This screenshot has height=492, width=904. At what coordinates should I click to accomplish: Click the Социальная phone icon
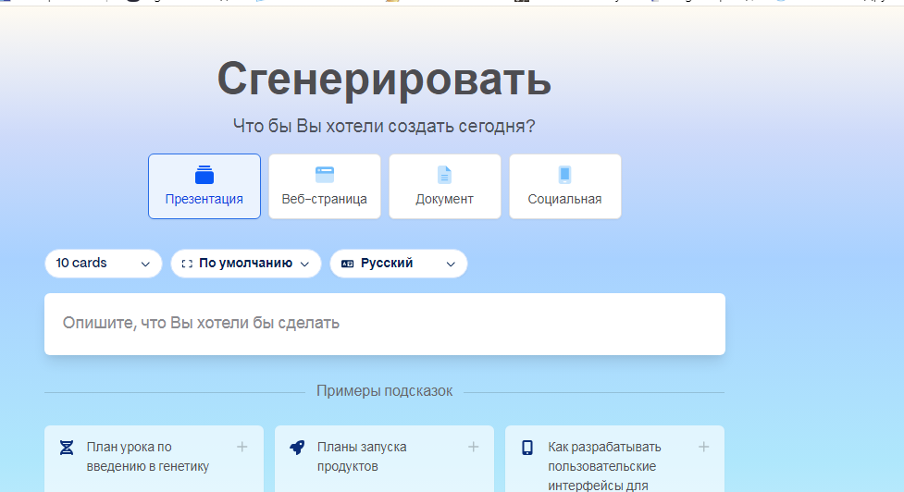(x=564, y=175)
